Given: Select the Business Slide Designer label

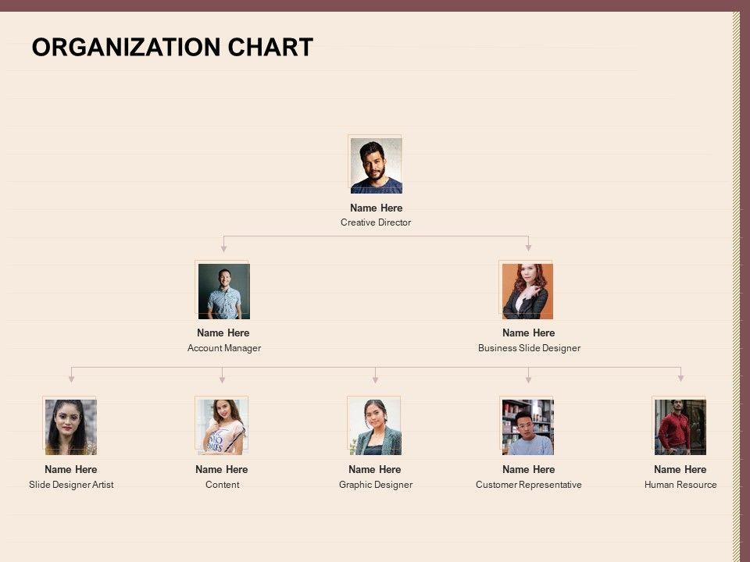Looking at the screenshot, I should [x=529, y=348].
